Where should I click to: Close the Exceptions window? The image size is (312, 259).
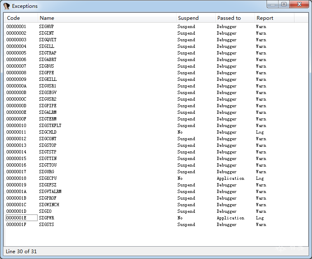point(299,5)
